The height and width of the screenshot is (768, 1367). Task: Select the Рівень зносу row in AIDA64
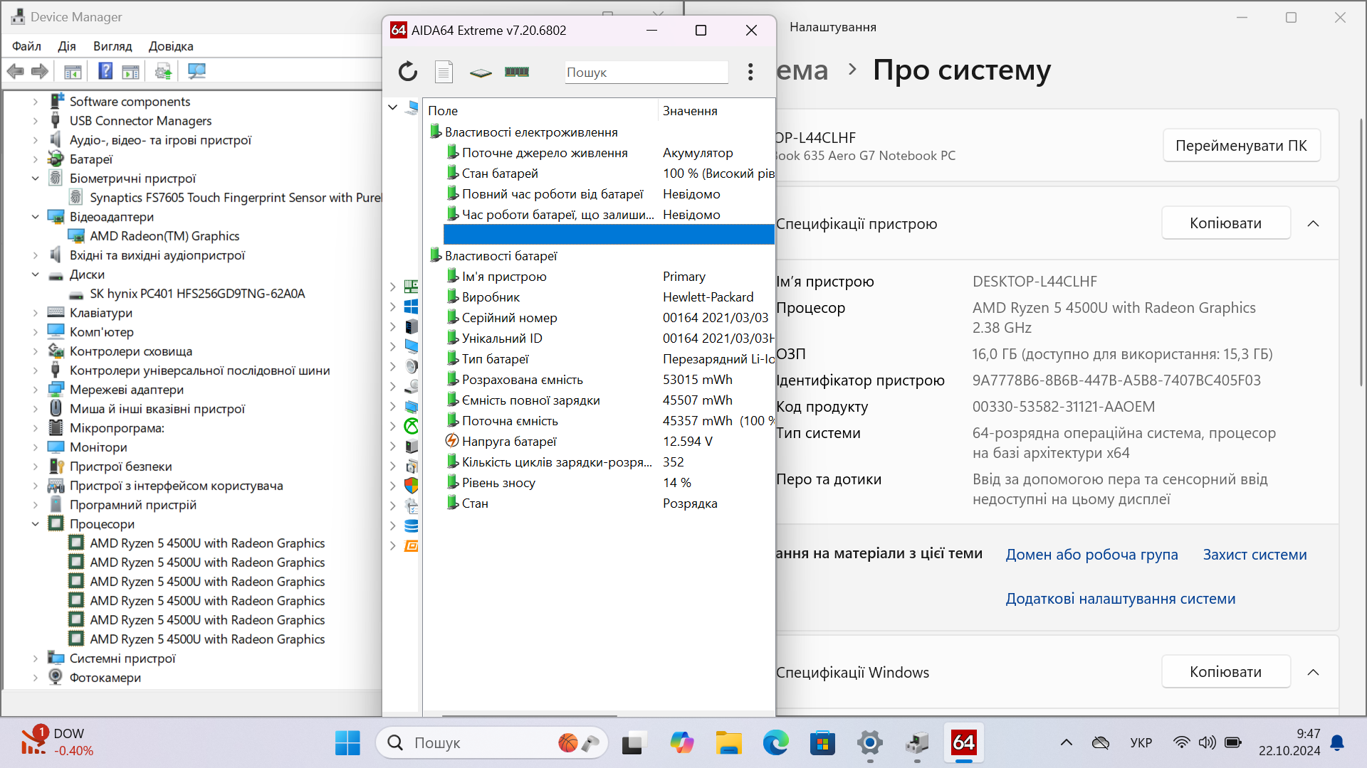[x=609, y=483]
